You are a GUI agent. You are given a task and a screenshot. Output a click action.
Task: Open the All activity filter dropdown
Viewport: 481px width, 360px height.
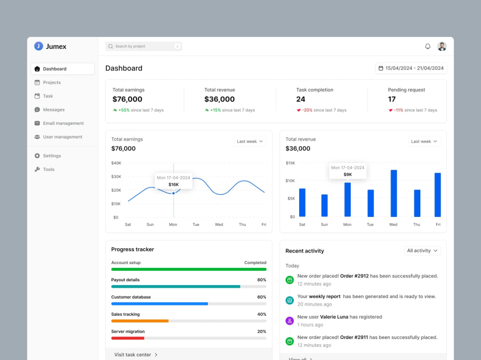(422, 251)
